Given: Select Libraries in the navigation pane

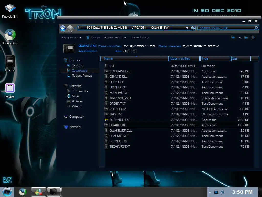Looking at the screenshot, I should (x=75, y=86).
